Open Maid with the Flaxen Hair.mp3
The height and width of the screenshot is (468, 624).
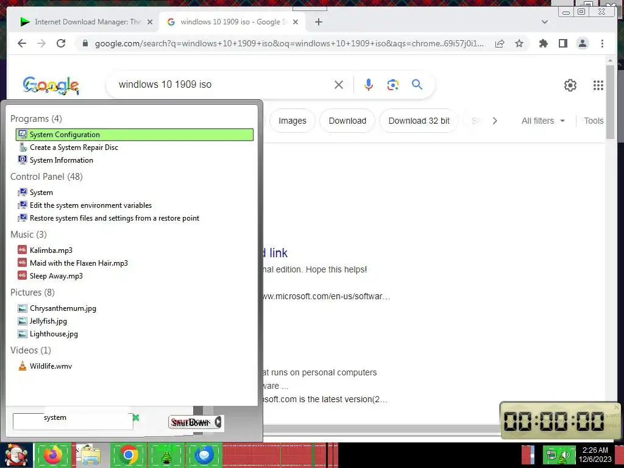(x=79, y=263)
